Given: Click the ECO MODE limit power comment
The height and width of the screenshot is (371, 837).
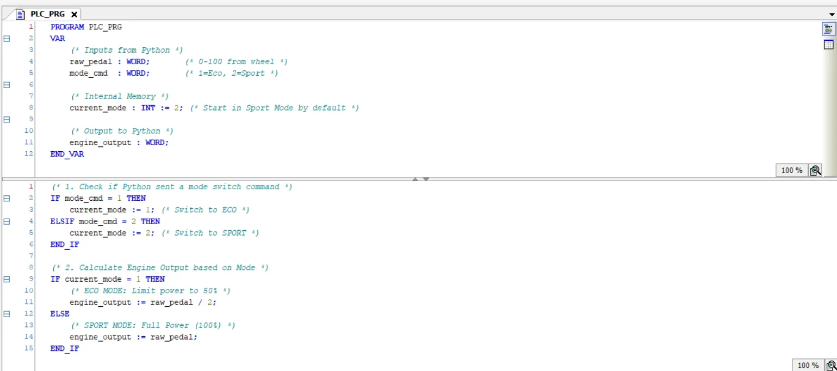Looking at the screenshot, I should point(151,290).
